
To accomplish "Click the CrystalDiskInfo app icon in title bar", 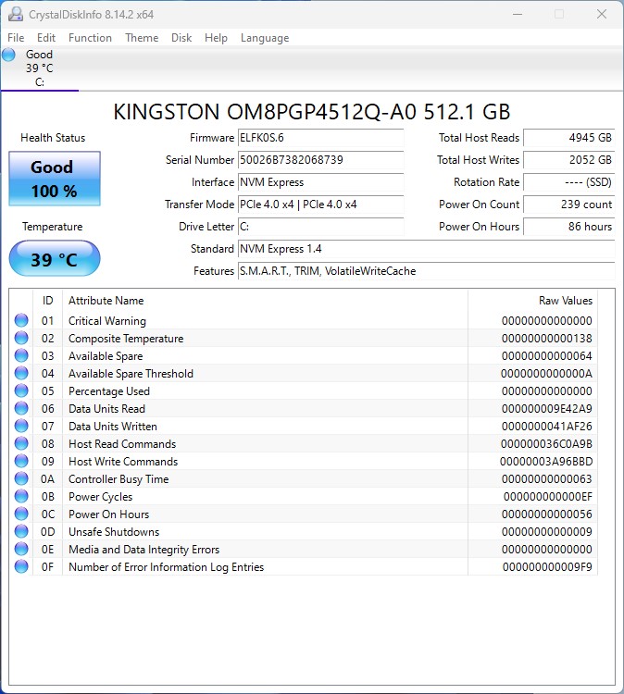I will coord(16,14).
